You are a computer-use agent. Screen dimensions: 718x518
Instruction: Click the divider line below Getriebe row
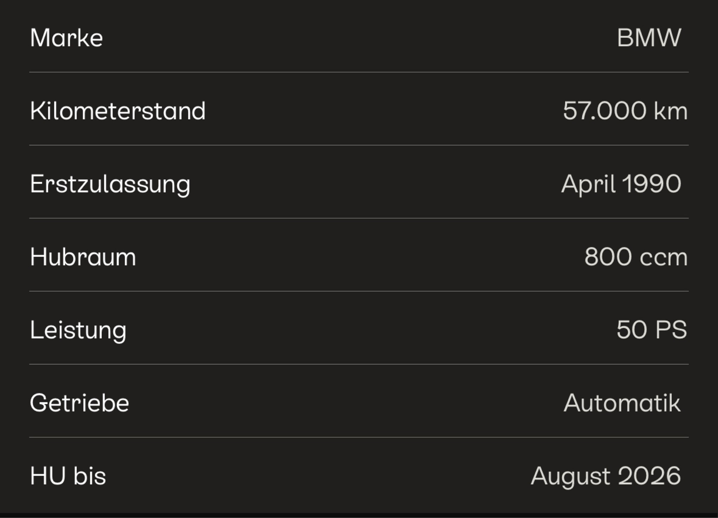(x=359, y=437)
